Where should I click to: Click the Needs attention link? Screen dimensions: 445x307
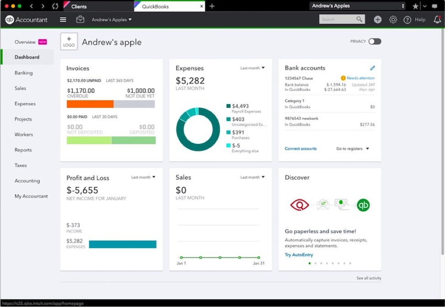pyautogui.click(x=360, y=78)
